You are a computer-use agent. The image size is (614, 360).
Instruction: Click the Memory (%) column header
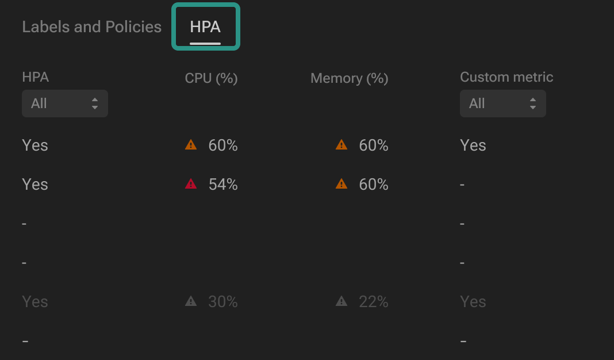coord(349,78)
